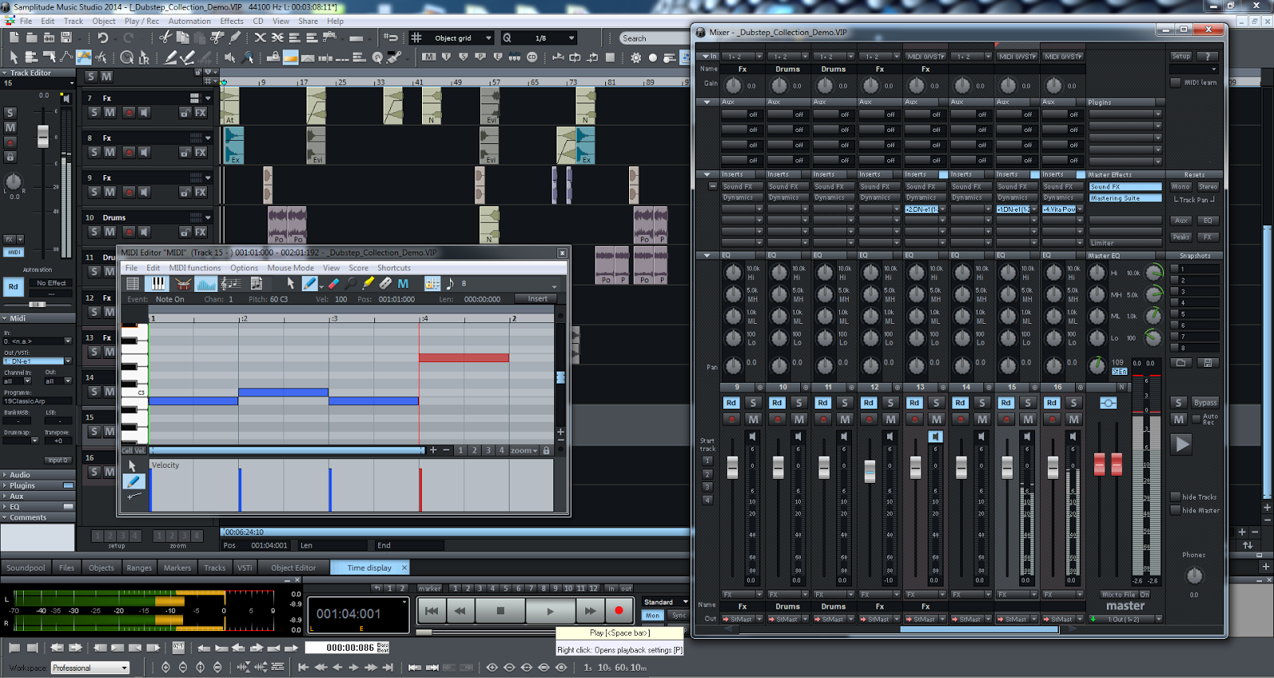Create a new project with the blank page icon
1274x678 pixels.
[x=14, y=37]
